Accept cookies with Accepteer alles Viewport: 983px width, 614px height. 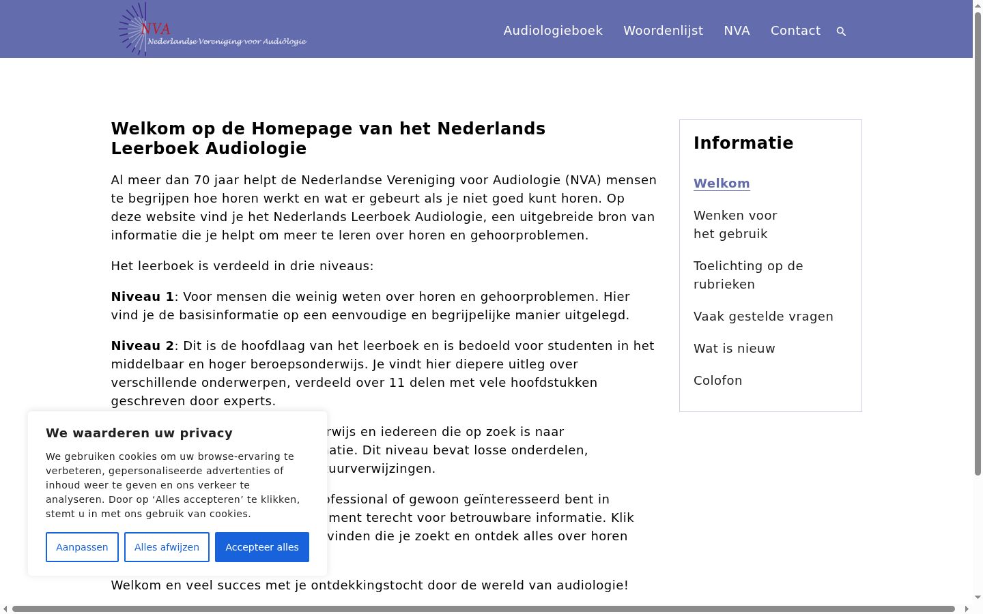pos(262,547)
